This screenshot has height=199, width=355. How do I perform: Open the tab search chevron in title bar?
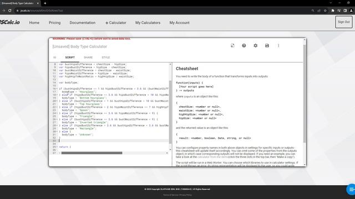coord(331,3)
